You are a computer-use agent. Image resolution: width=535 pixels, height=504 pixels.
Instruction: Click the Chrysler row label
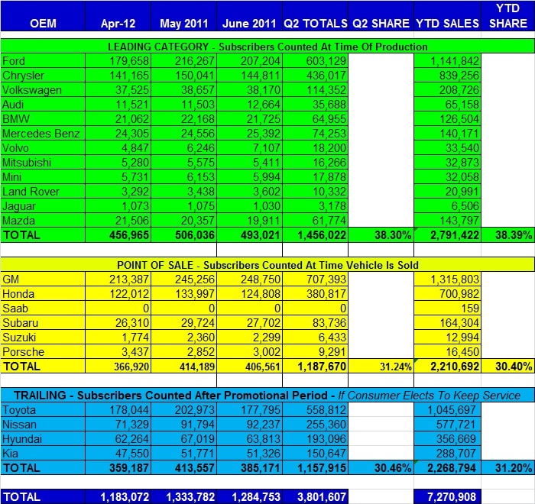click(23, 76)
